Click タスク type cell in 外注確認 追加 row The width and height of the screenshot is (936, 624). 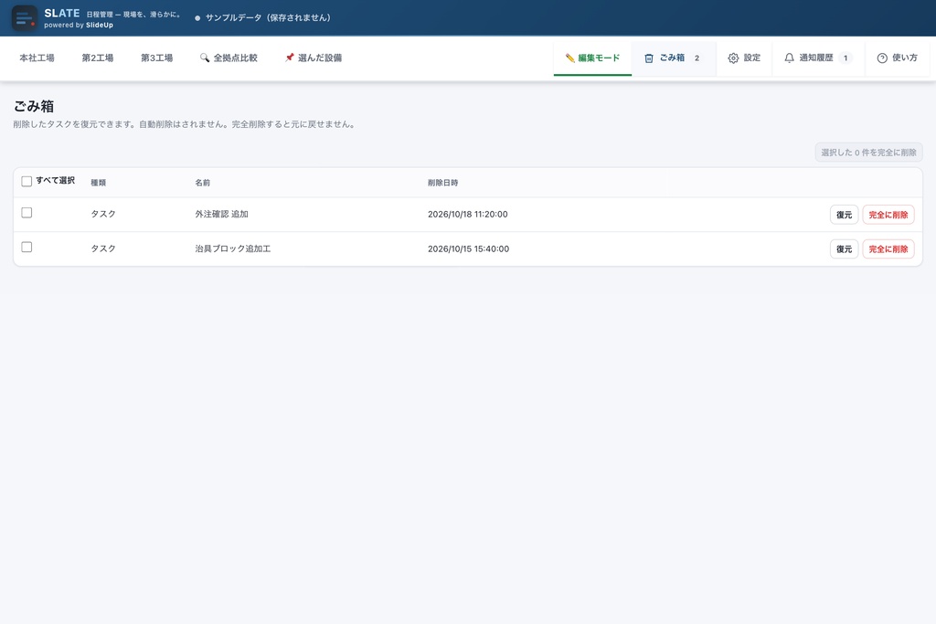pyautogui.click(x=103, y=214)
